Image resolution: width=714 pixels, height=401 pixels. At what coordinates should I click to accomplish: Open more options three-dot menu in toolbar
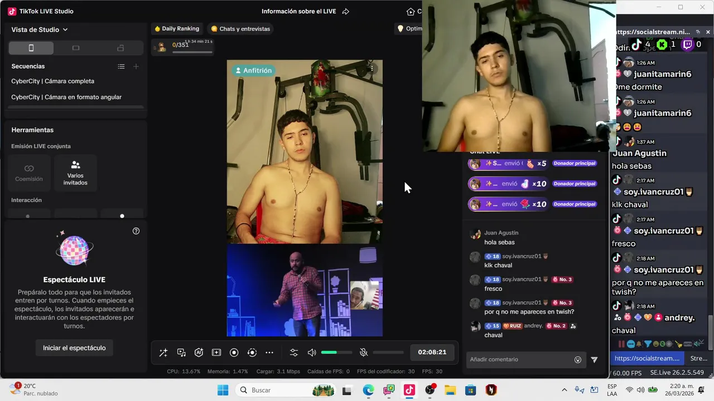[269, 353]
